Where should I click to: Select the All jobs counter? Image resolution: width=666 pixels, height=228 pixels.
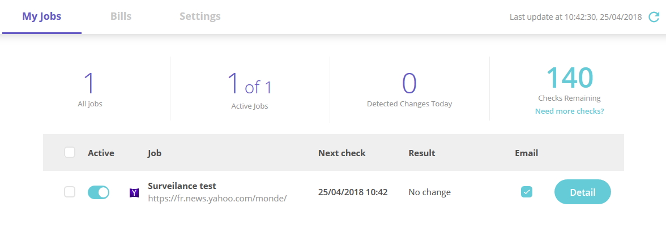[90, 89]
